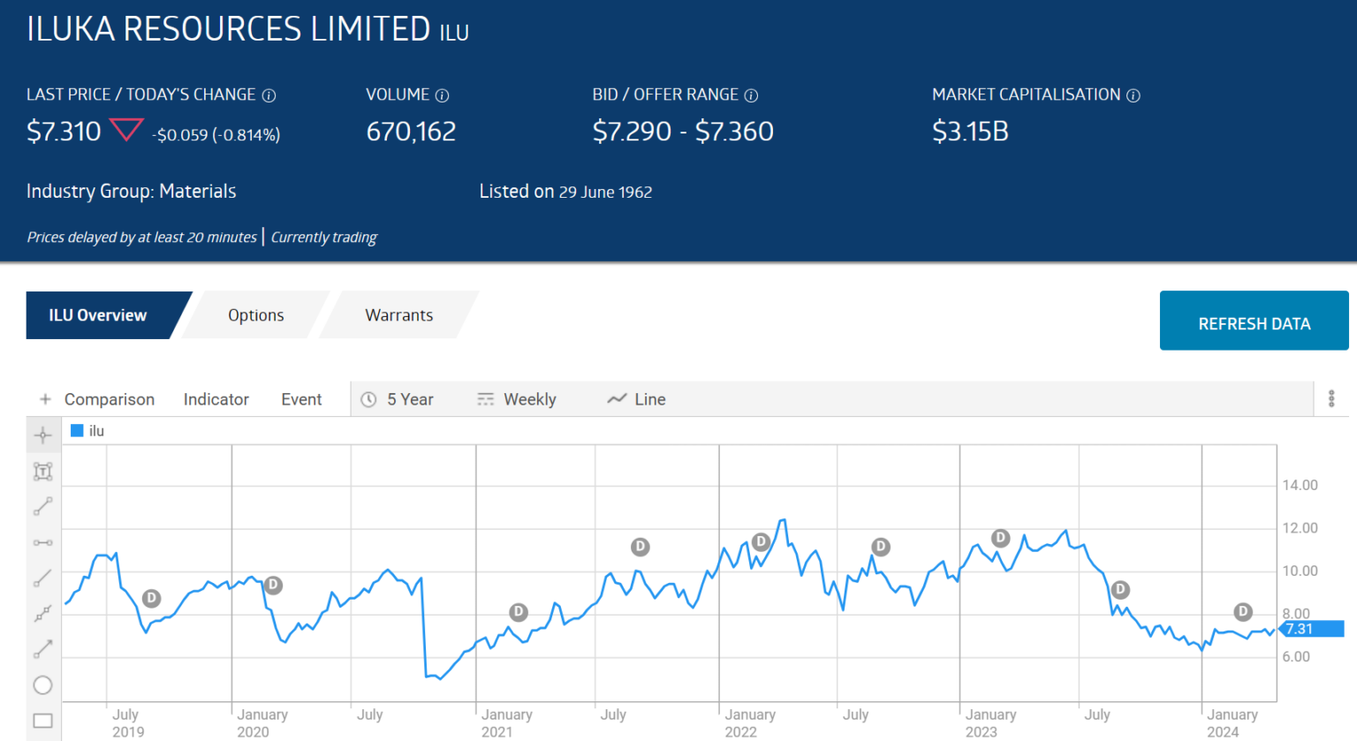Click the market cap value $3.15B
The image size is (1357, 741).
pos(970,132)
